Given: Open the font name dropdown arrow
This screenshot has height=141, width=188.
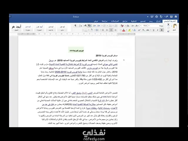Looking at the screenshot, I should point(149,26).
